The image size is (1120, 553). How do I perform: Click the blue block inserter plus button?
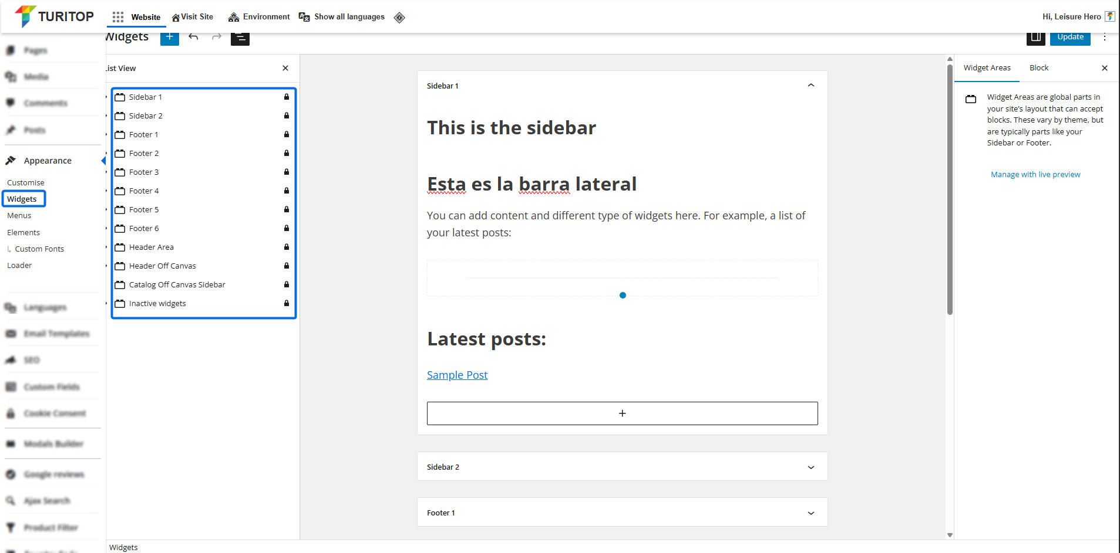point(169,37)
